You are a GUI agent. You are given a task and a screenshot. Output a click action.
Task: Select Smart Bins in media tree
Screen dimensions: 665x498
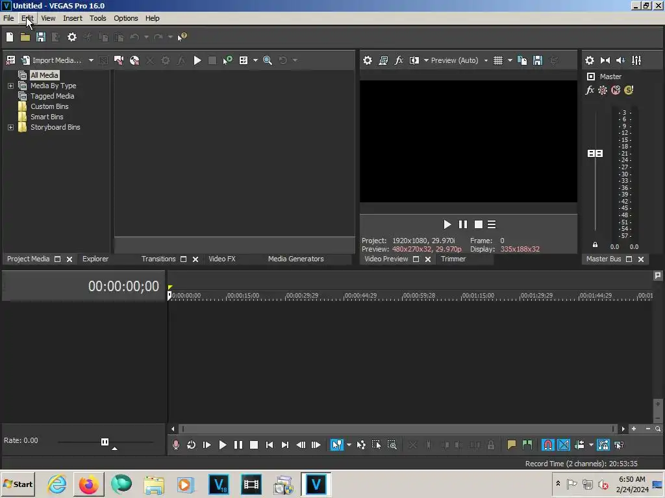[47, 117]
